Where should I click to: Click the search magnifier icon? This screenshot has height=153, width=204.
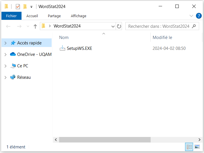[194, 26]
